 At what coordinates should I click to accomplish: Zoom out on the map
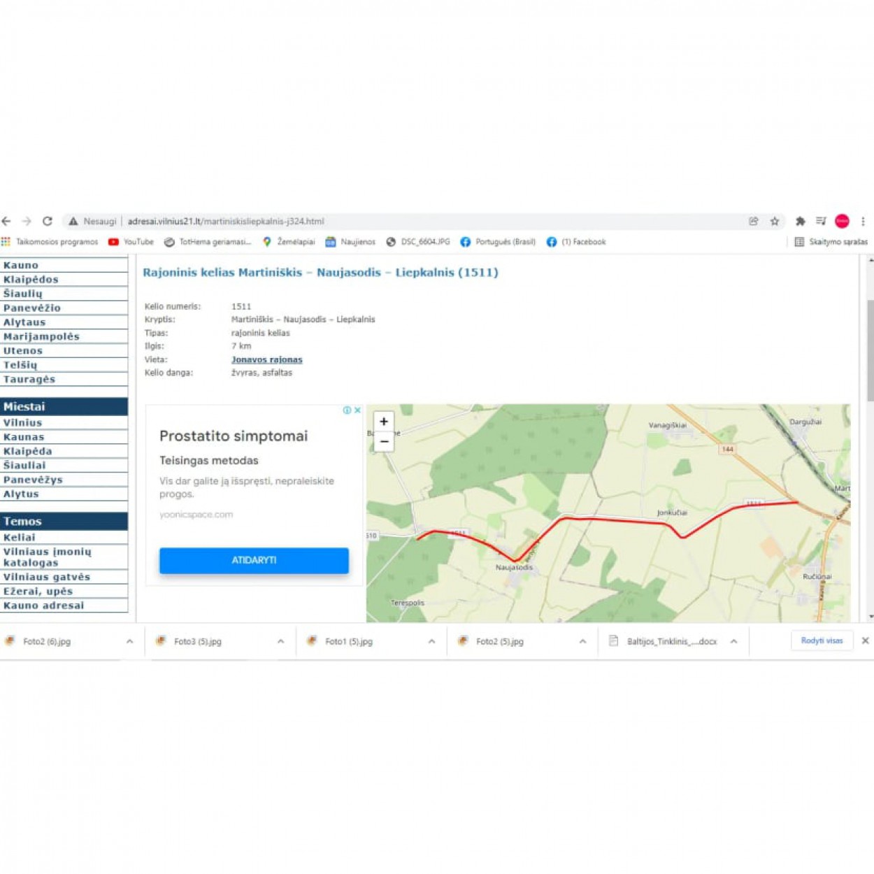(x=384, y=442)
